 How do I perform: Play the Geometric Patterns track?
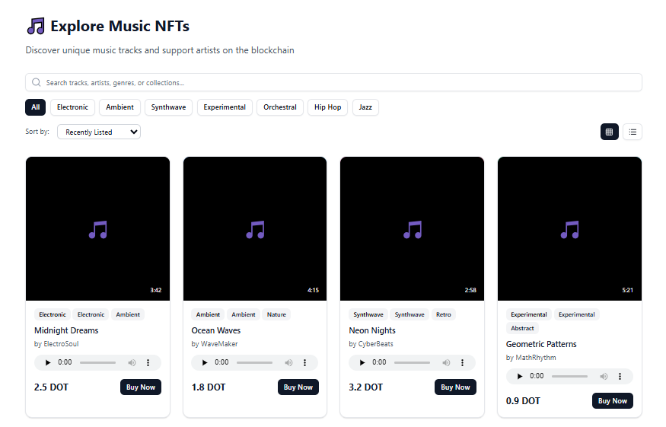tap(519, 376)
